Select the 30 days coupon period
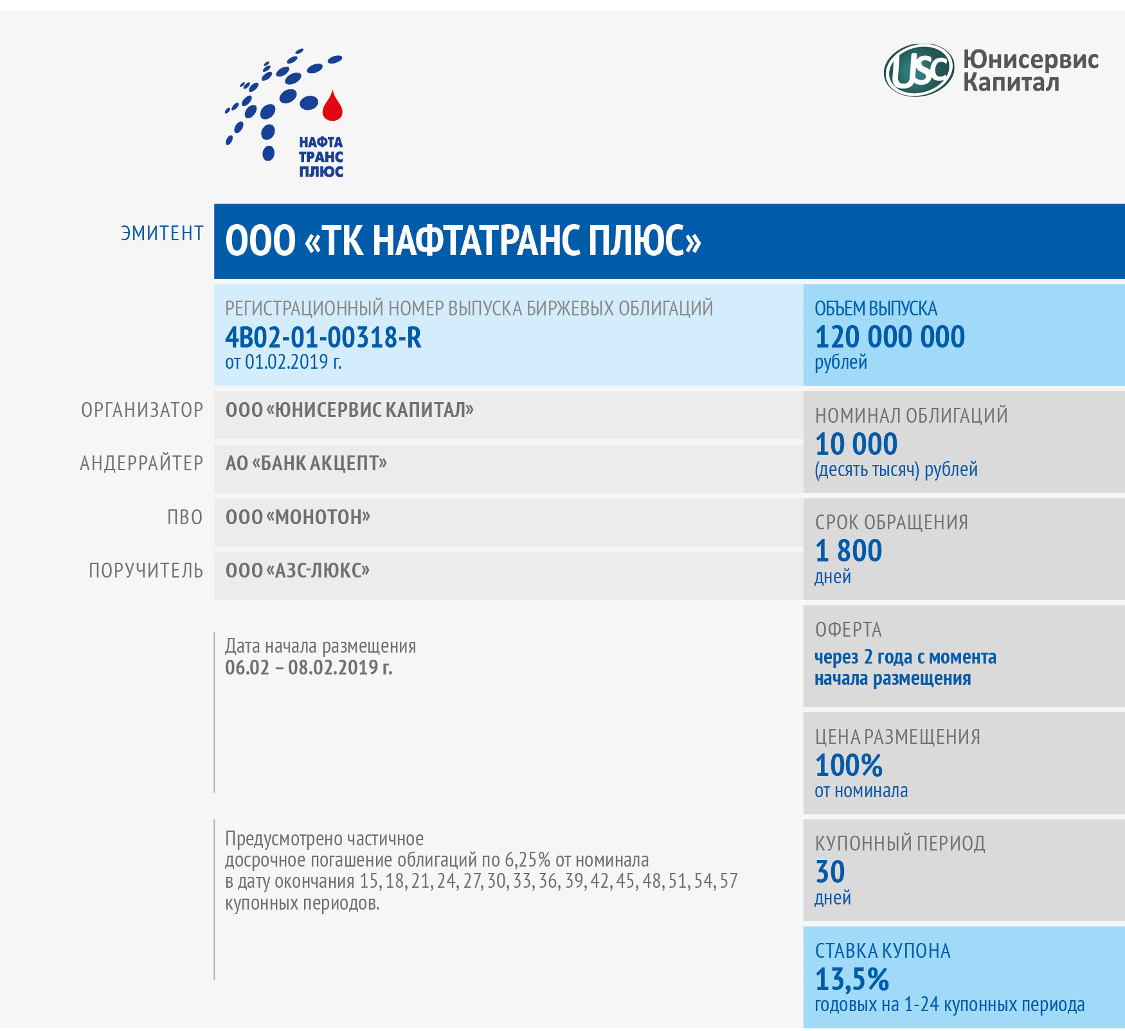 pos(830,872)
